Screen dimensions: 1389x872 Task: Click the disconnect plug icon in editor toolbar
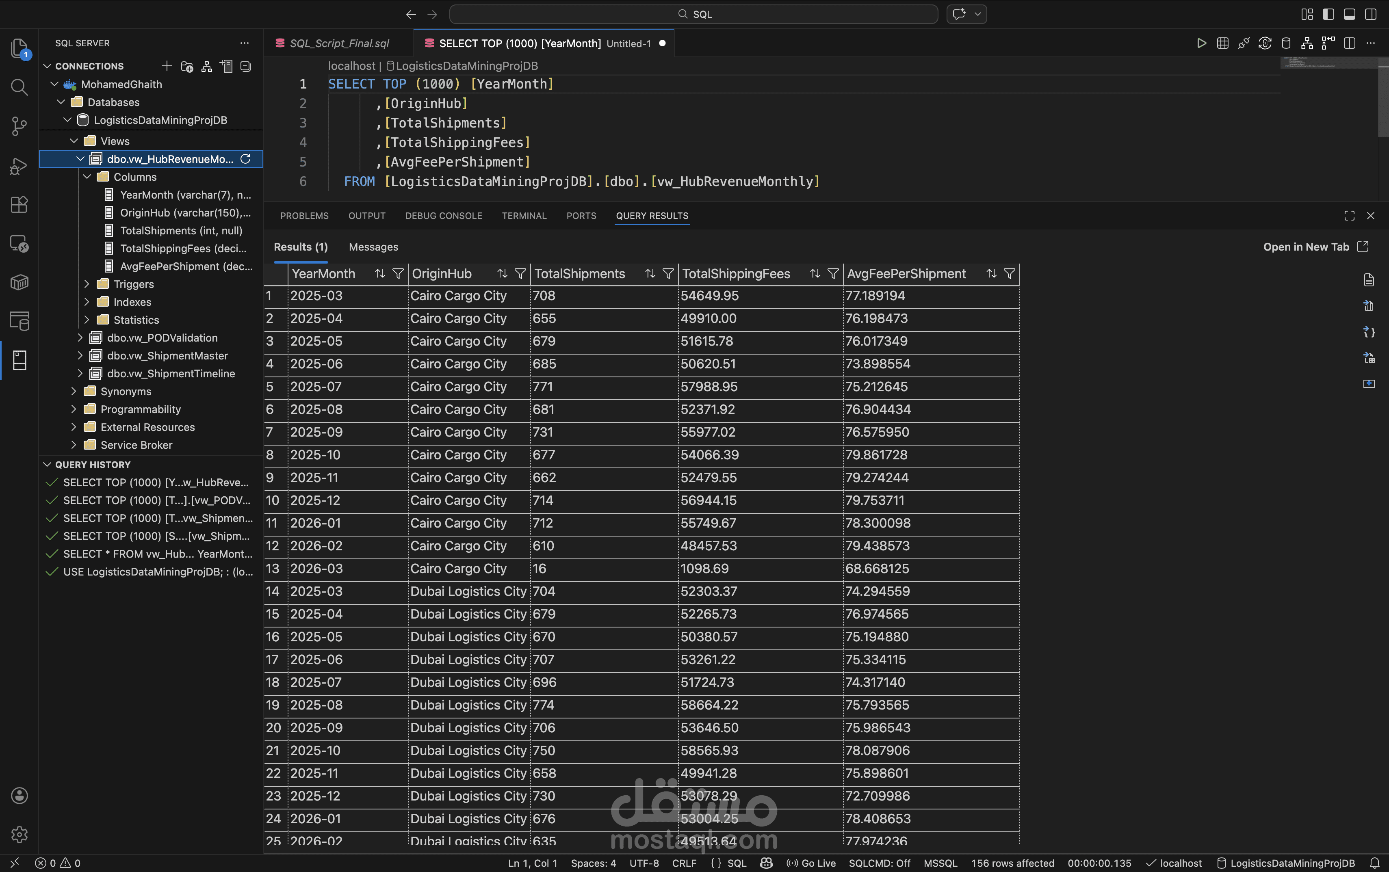(x=1244, y=43)
